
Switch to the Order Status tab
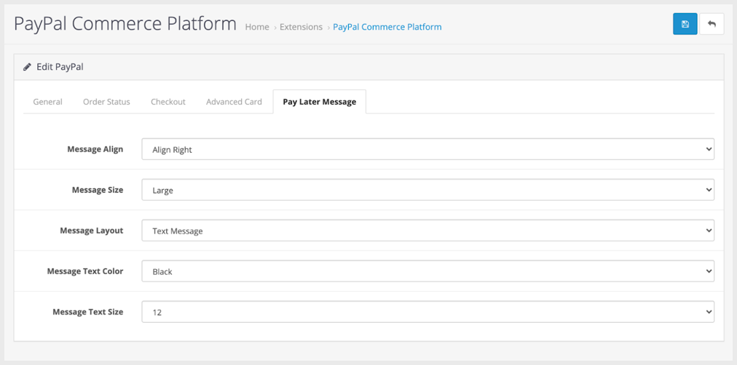click(106, 102)
